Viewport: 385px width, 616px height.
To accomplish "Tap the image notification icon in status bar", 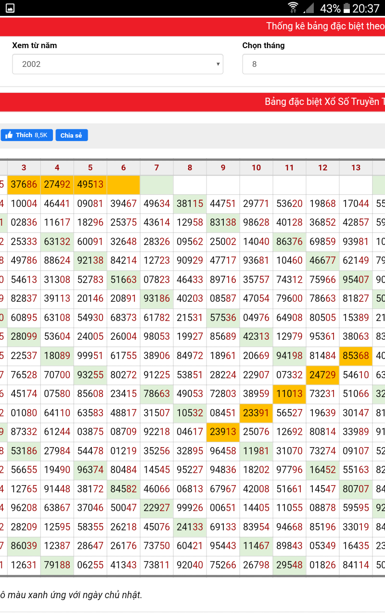I will coord(10,8).
